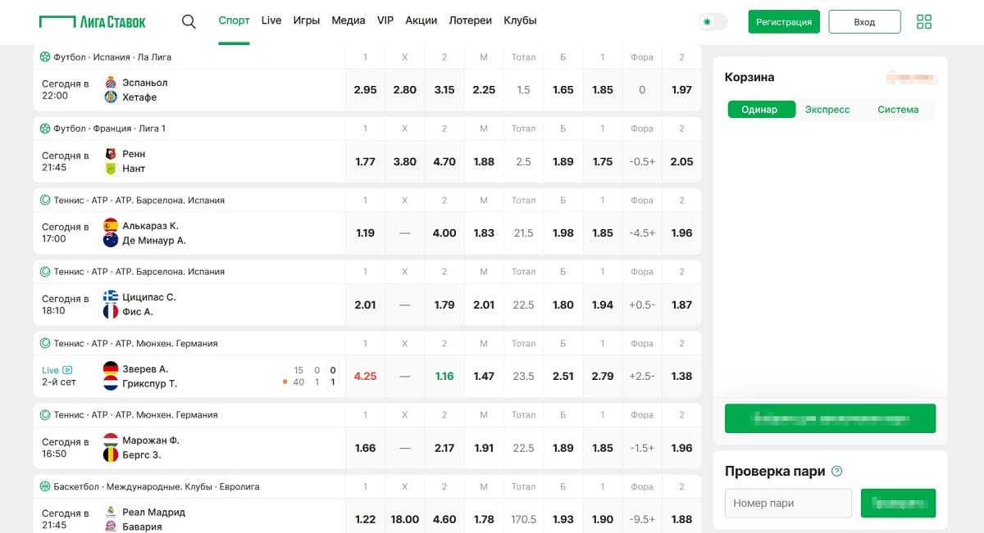Open the VIP section
984x533 pixels.
click(385, 20)
